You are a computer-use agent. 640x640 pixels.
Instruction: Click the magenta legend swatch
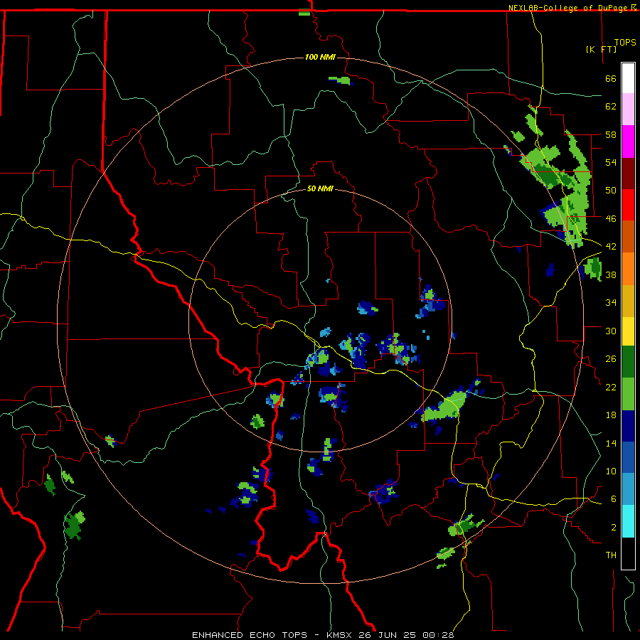click(628, 142)
